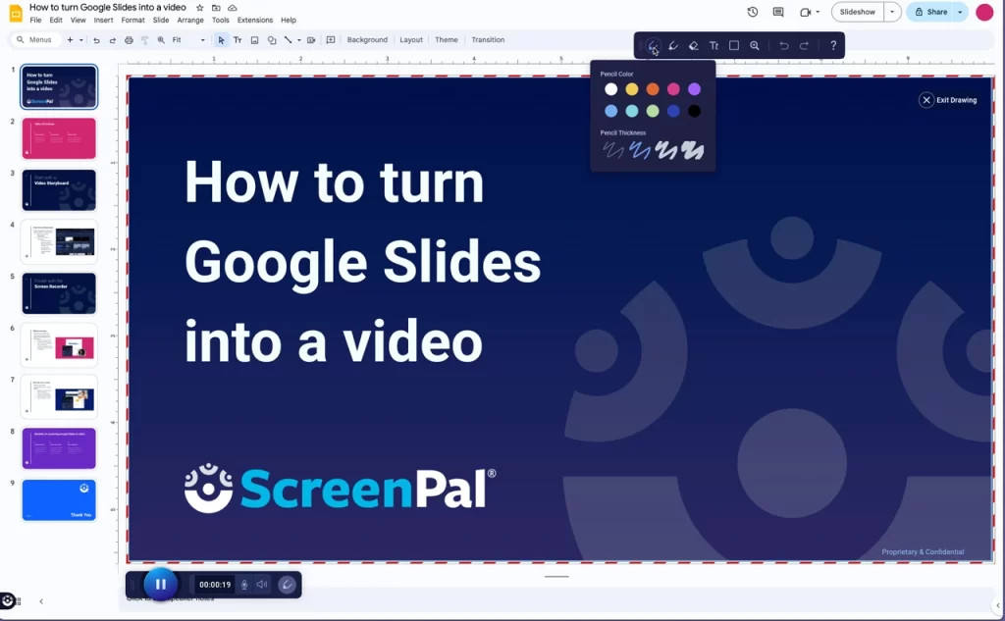Collapse the filmstrip panel chevron
Viewport: 1005px width, 621px height.
tap(41, 601)
